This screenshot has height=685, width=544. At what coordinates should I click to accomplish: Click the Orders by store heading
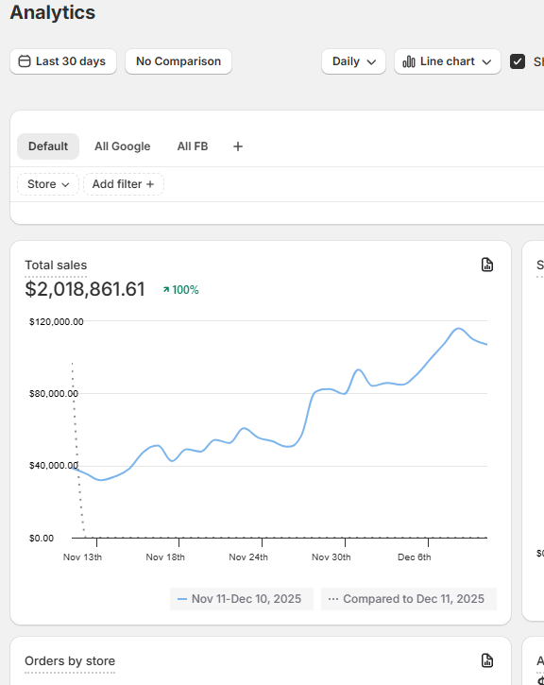(x=70, y=661)
